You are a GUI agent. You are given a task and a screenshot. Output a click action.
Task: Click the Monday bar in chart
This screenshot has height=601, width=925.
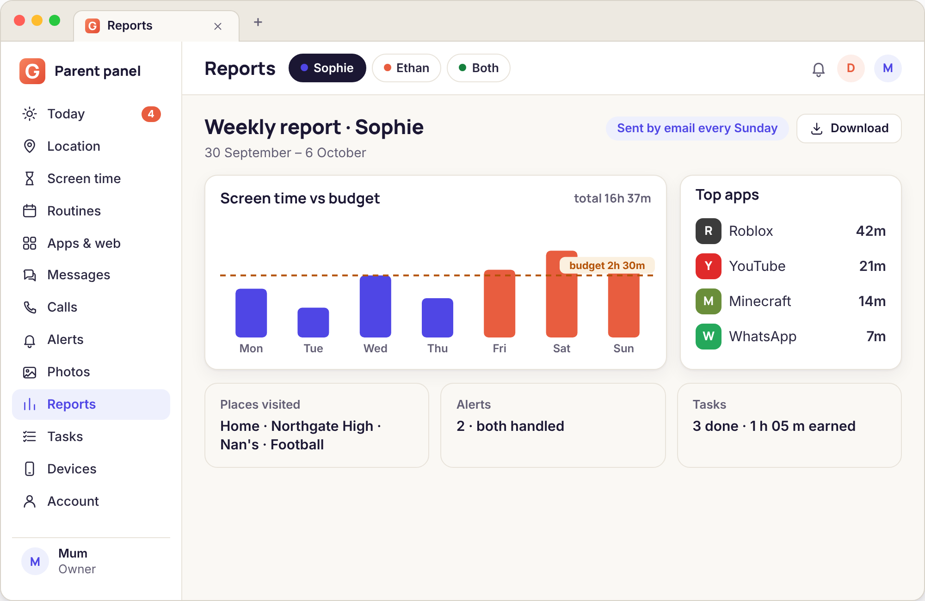pos(251,313)
